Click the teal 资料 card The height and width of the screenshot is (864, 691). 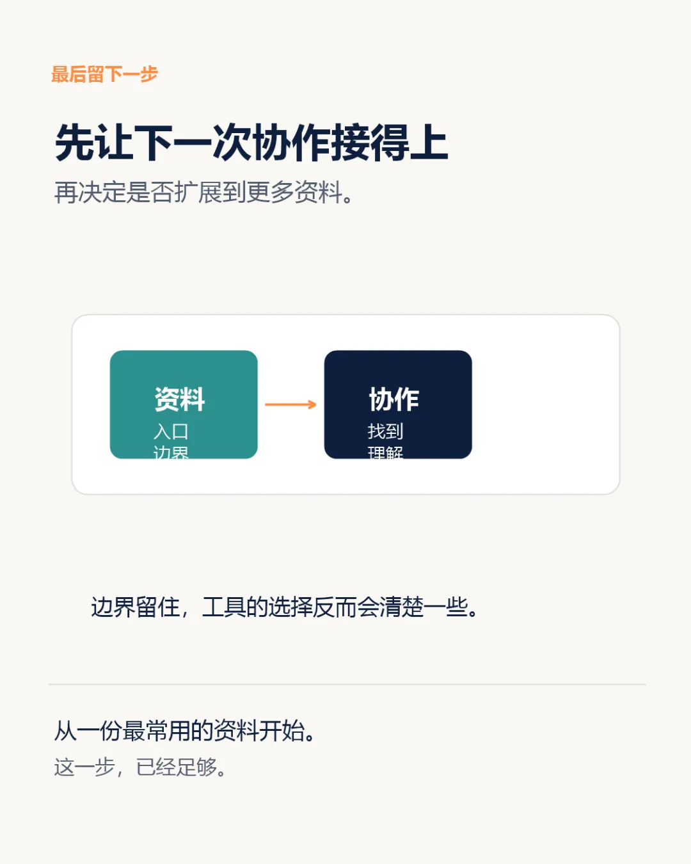[184, 404]
